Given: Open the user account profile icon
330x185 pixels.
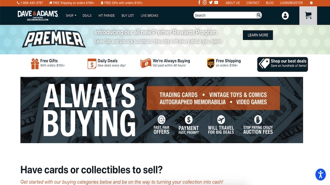Looking at the screenshot, I should coord(285,16).
